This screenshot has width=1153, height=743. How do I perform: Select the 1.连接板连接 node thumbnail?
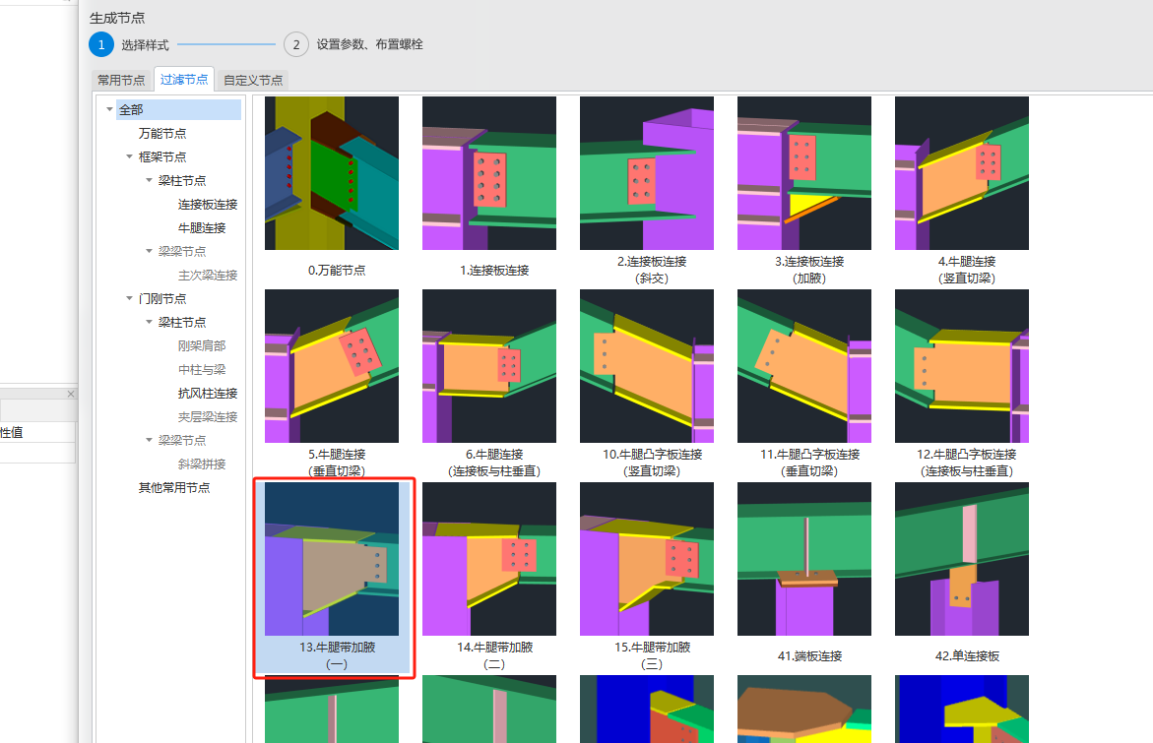pyautogui.click(x=489, y=173)
